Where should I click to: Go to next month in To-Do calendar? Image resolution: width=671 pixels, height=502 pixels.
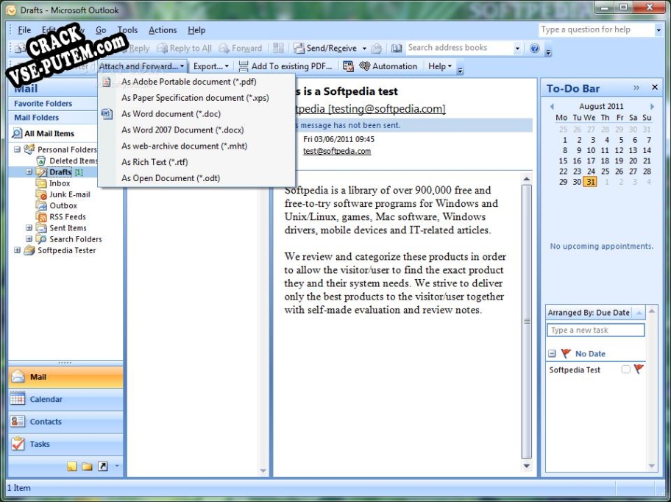coord(652,107)
